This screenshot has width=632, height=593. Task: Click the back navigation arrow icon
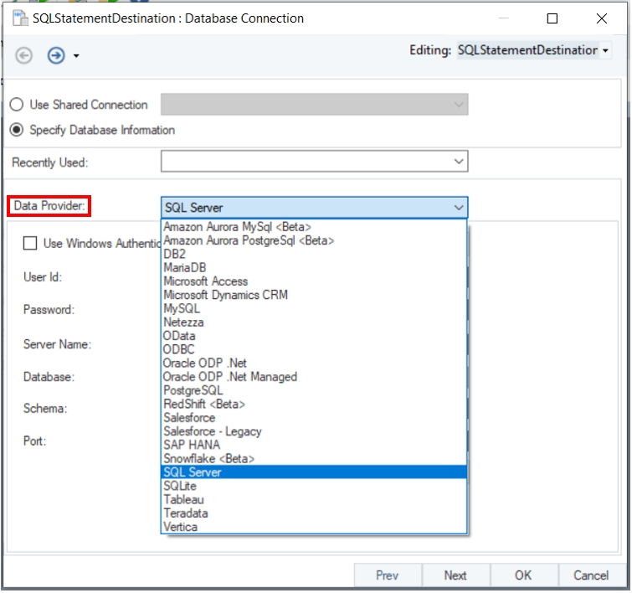tap(24, 55)
